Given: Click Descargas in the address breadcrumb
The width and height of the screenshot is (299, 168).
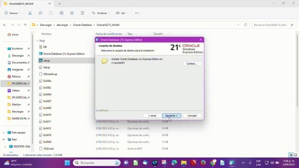Looking at the screenshot, I should tap(46, 25).
